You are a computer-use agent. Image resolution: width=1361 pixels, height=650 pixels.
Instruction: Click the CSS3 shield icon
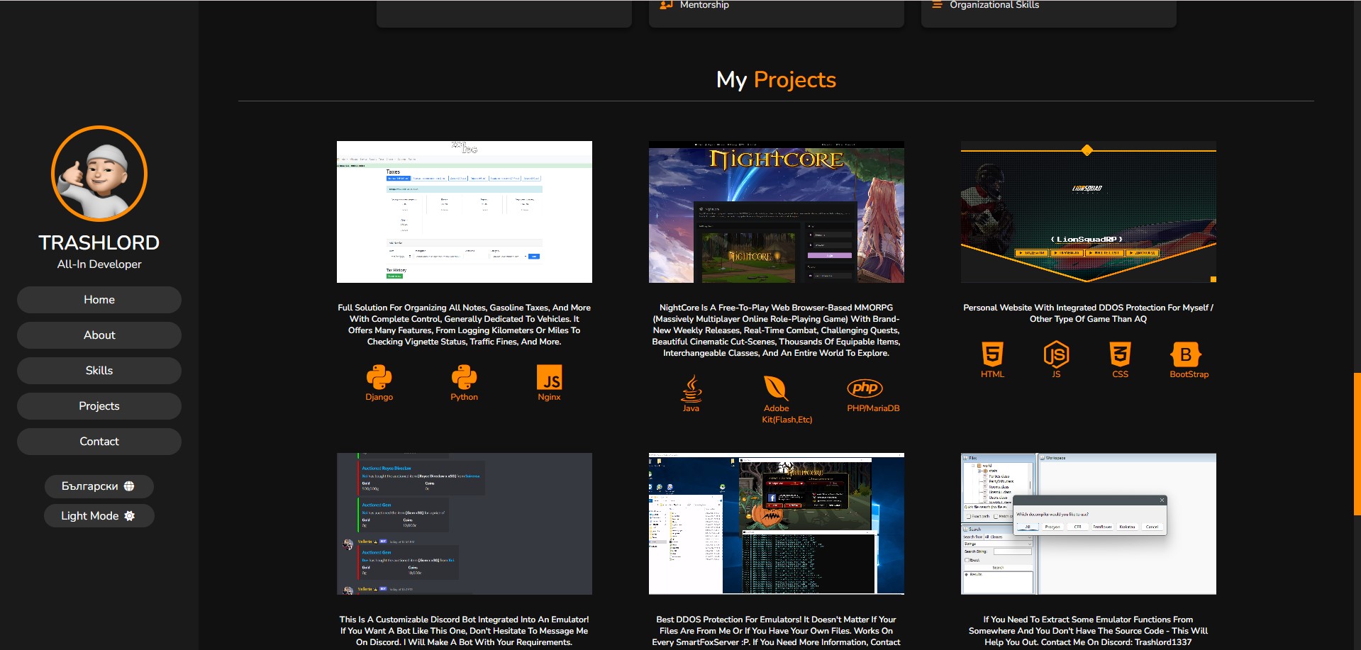[x=1120, y=354]
